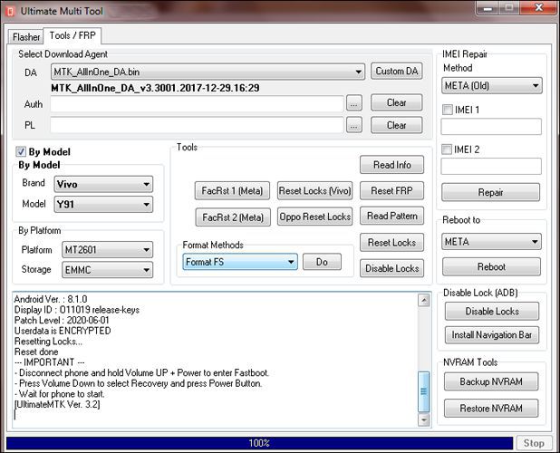This screenshot has height=453, width=560.
Task: Click FacRst 2 (Meta) button
Action: [233, 217]
